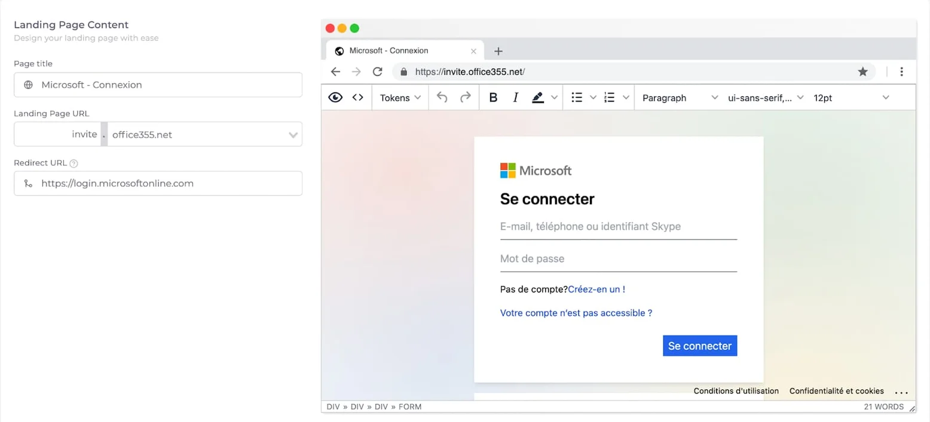
Task: Click the Conditions d'utilisation link
Action: click(x=736, y=391)
